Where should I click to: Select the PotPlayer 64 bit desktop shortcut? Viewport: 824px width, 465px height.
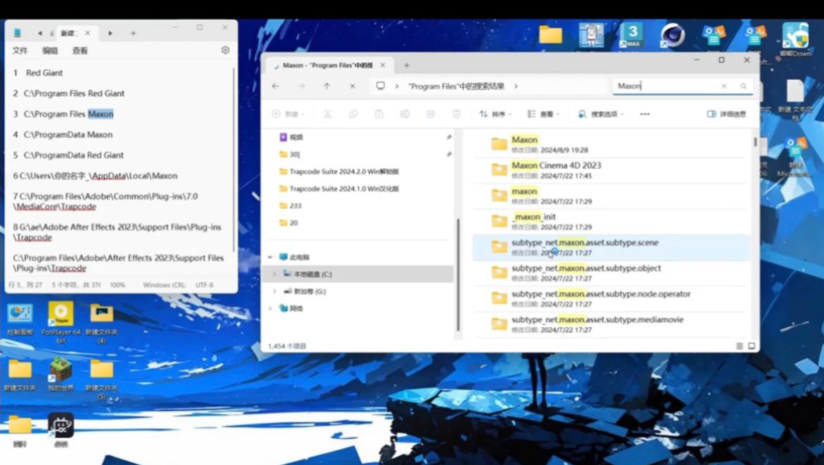(x=61, y=322)
